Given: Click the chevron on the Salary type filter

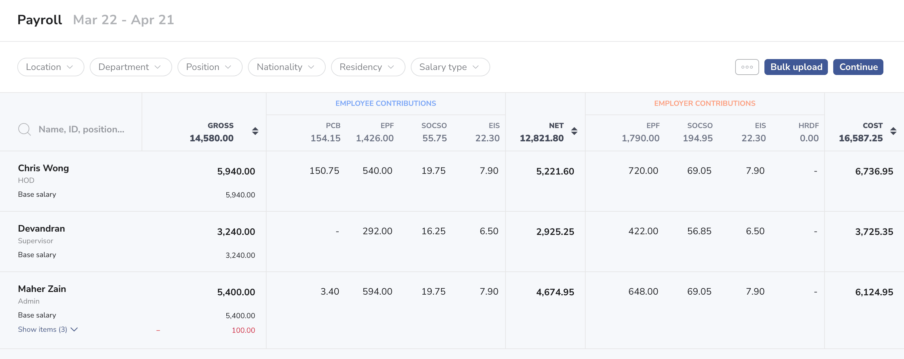Looking at the screenshot, I should 476,67.
